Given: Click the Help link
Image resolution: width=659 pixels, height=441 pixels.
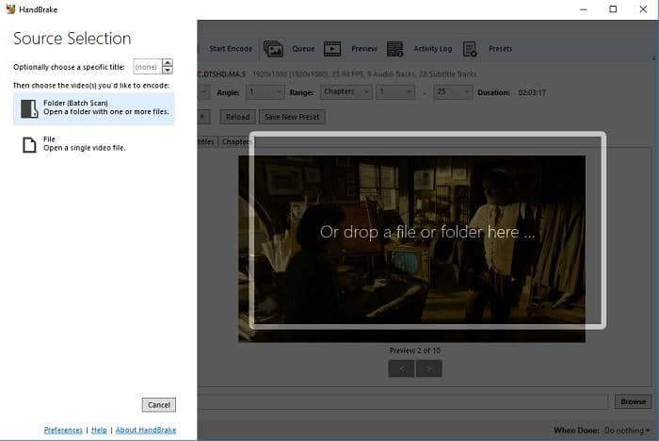Looking at the screenshot, I should pyautogui.click(x=99, y=430).
